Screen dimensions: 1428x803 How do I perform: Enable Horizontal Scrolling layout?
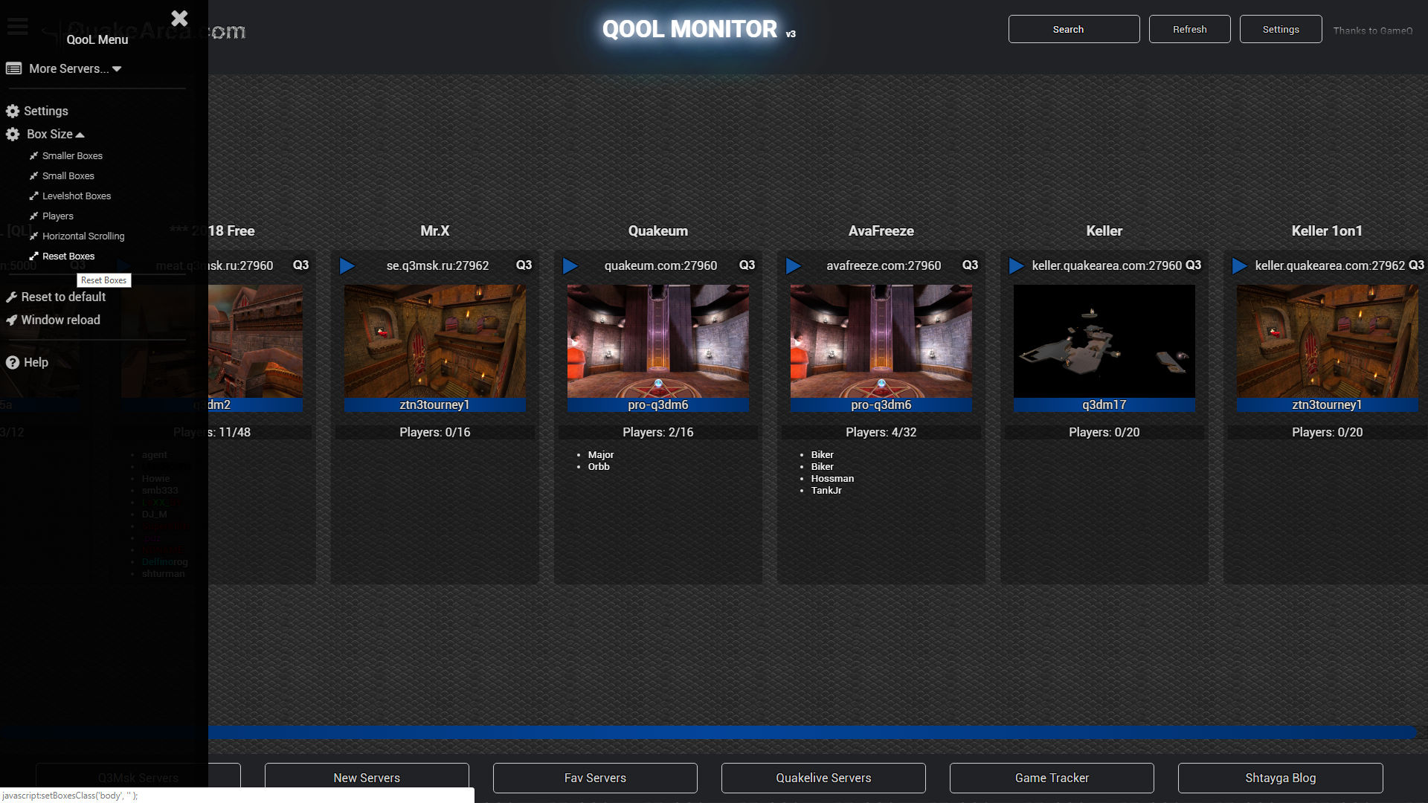pyautogui.click(x=83, y=236)
